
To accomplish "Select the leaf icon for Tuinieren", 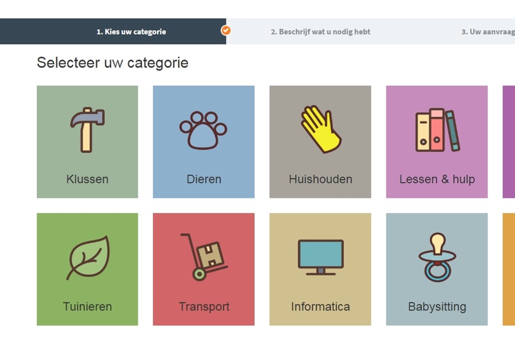I will tap(87, 258).
